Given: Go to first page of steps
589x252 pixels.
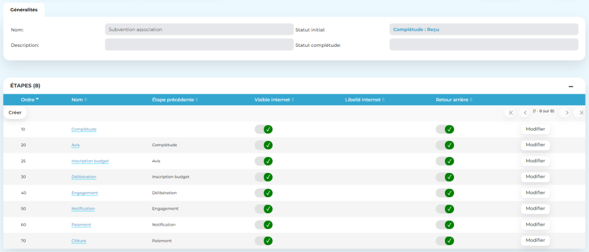Looking at the screenshot, I should (511, 113).
